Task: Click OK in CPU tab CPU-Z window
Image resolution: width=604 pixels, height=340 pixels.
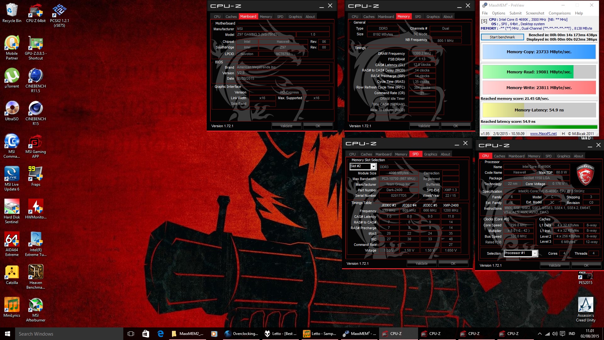Action: pyautogui.click(x=586, y=265)
